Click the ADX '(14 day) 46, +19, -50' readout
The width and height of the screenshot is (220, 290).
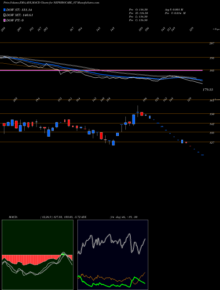(x=124, y=217)
